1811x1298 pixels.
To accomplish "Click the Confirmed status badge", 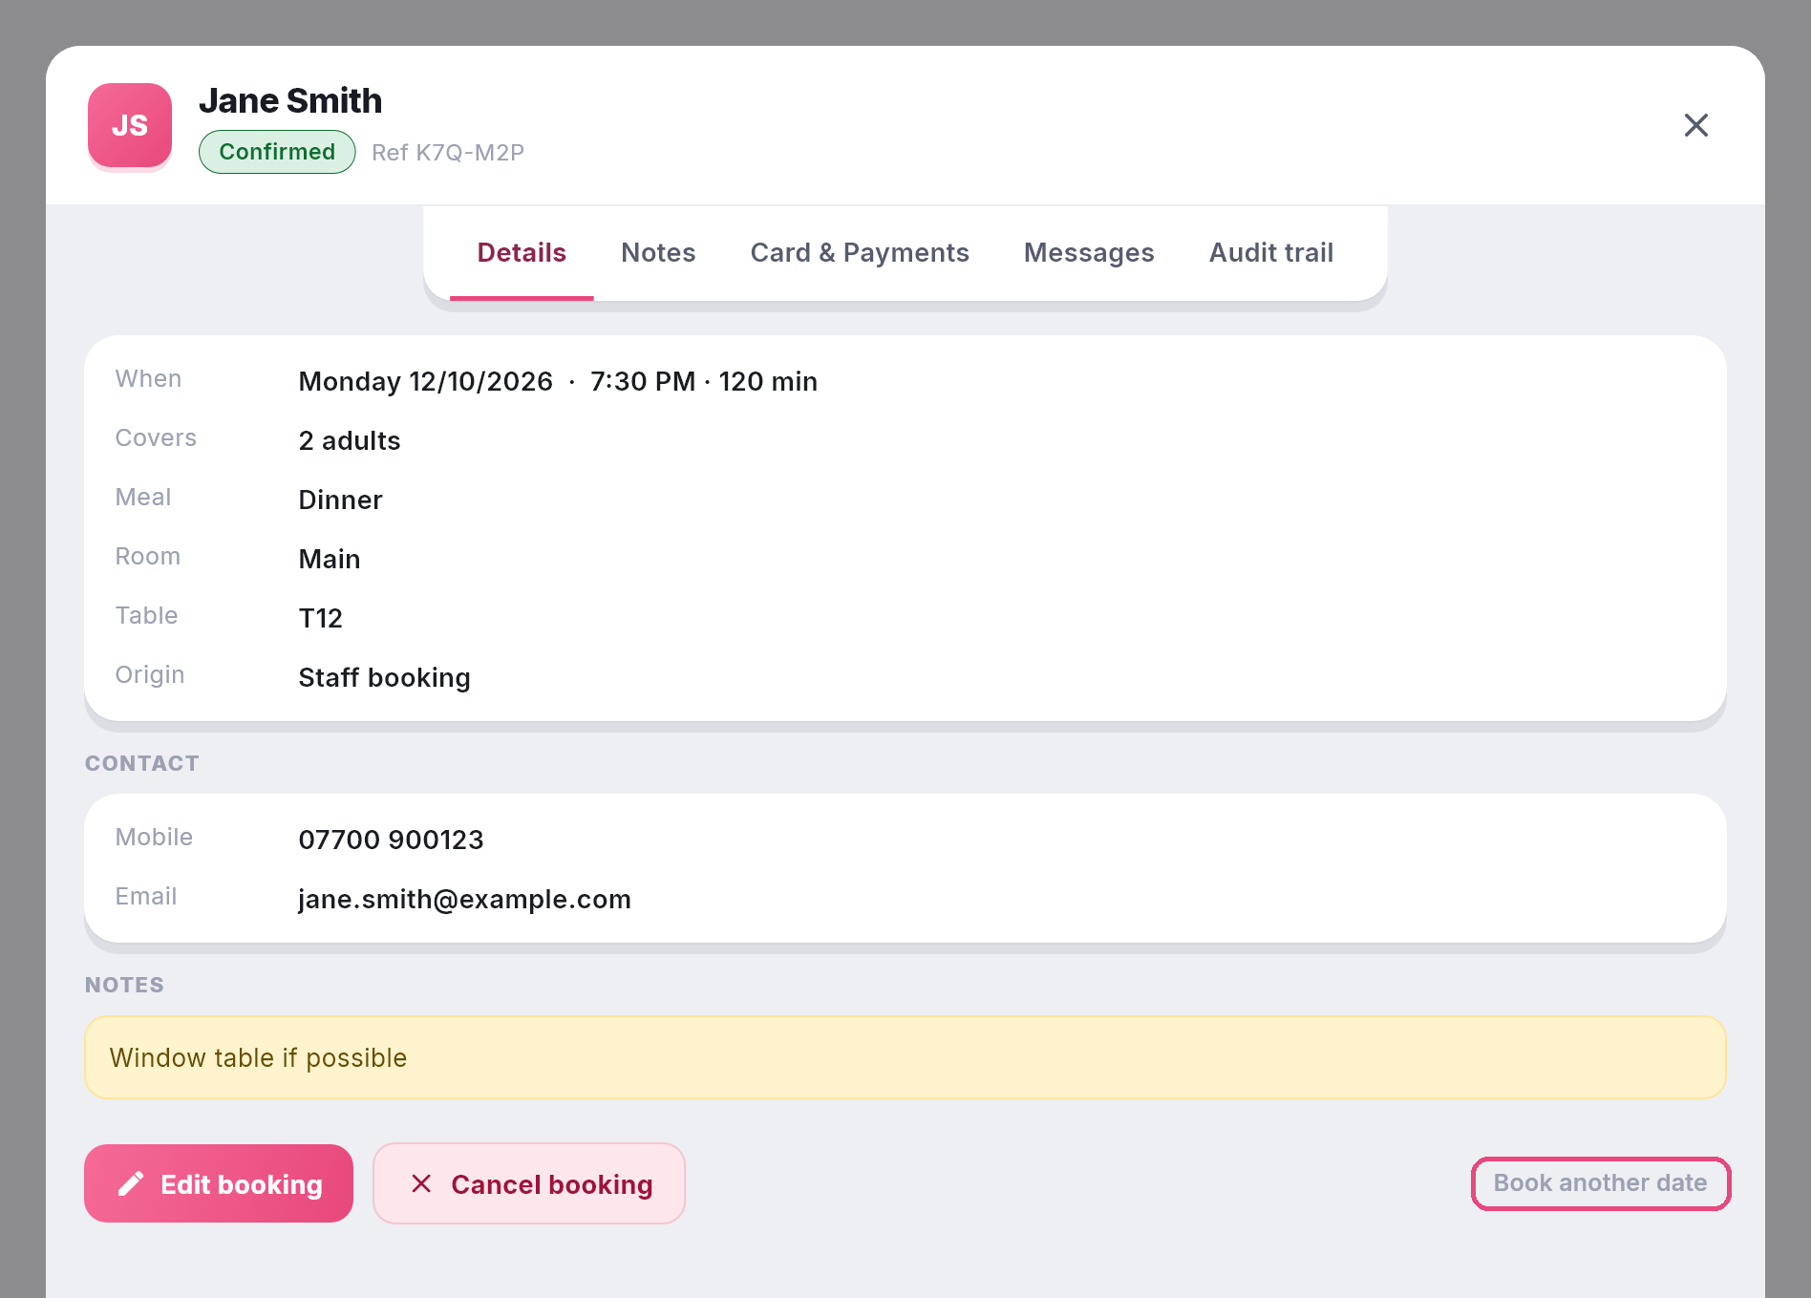I will click(x=277, y=152).
